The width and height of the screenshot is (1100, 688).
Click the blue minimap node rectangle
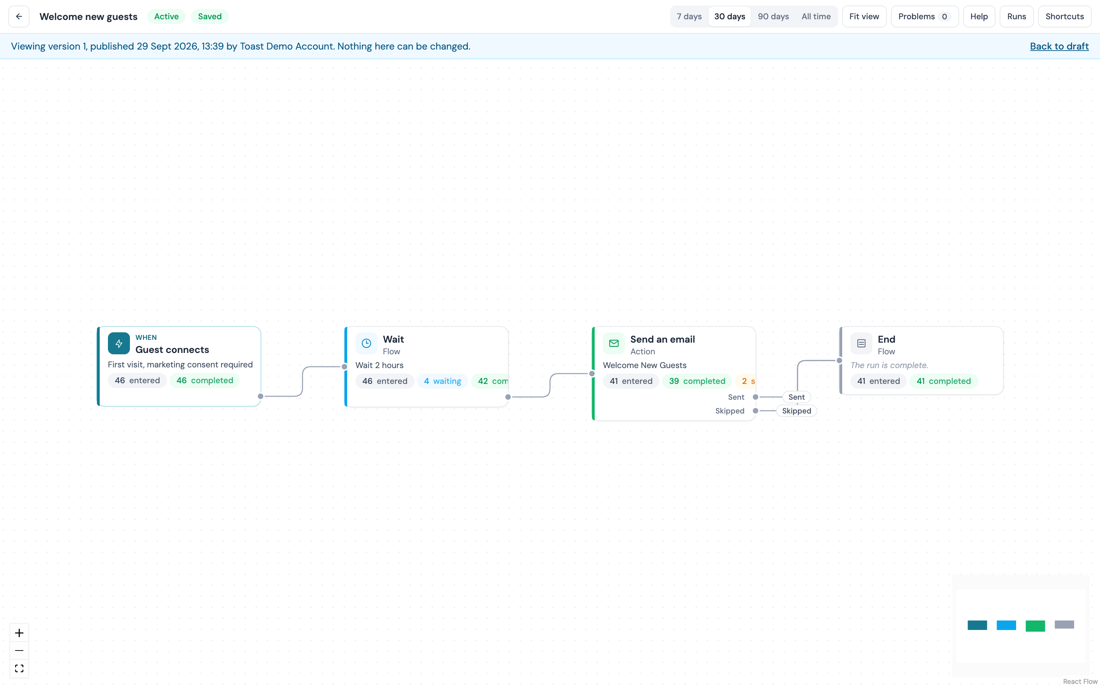pos(1006,625)
